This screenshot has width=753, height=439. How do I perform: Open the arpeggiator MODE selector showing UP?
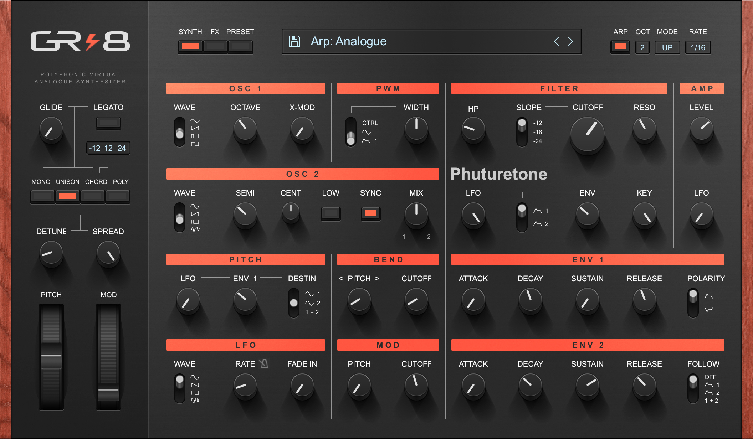[667, 47]
